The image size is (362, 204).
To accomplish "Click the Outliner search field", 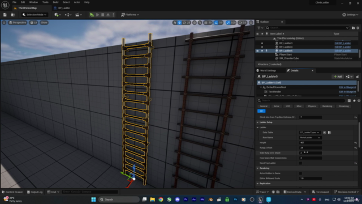I will click(307, 28).
